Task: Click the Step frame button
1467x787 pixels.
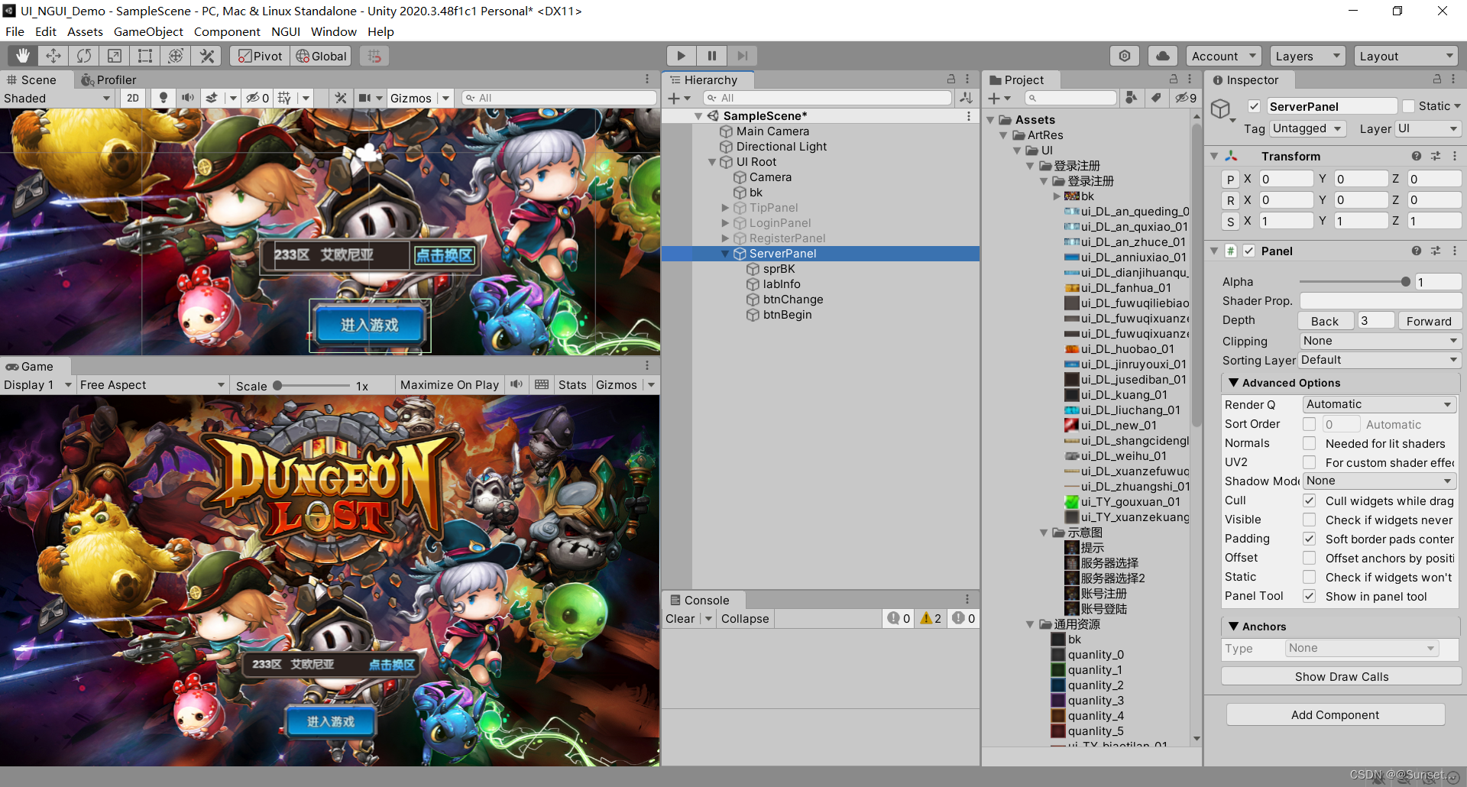Action: click(742, 56)
